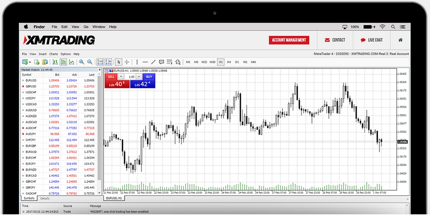Select the arrow cursor tool
Screen dimensions: 430x218
[119, 62]
